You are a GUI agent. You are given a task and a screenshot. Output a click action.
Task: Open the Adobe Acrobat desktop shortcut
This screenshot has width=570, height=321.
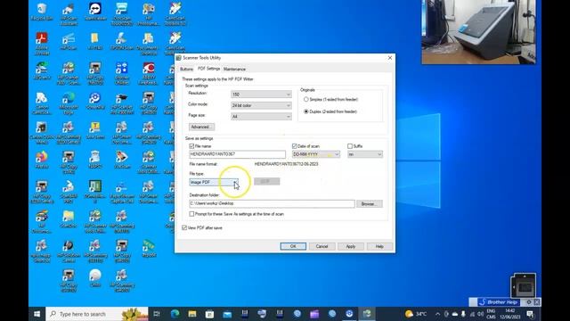pyautogui.click(x=42, y=43)
